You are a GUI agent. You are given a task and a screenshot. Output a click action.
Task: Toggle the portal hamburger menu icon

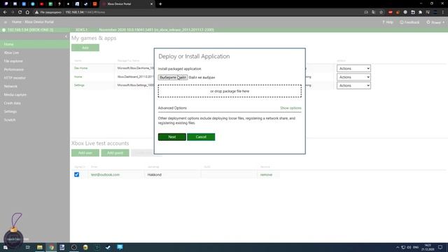pos(6,22)
